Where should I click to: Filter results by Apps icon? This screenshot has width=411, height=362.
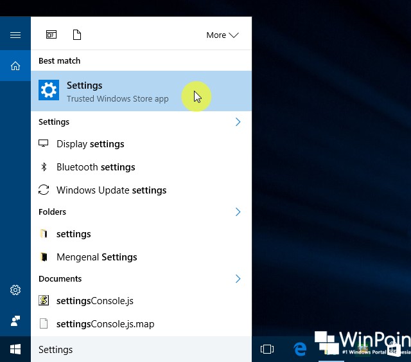(x=51, y=35)
